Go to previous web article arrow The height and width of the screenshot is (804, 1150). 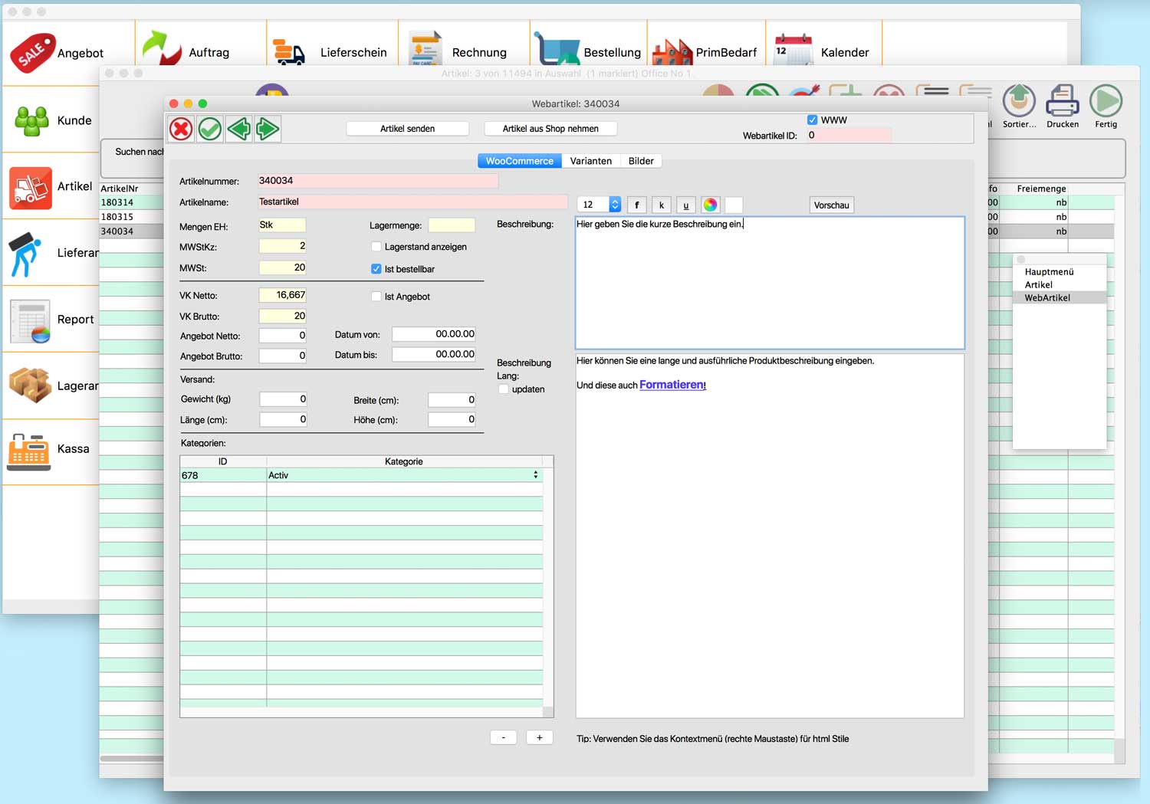(238, 129)
